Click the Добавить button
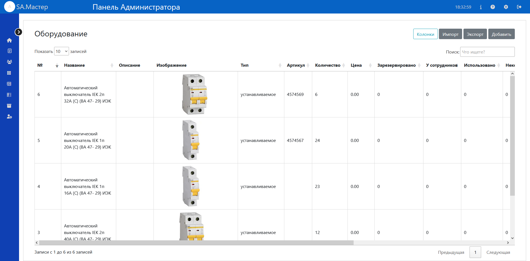The height and width of the screenshot is (261, 530). click(501, 34)
